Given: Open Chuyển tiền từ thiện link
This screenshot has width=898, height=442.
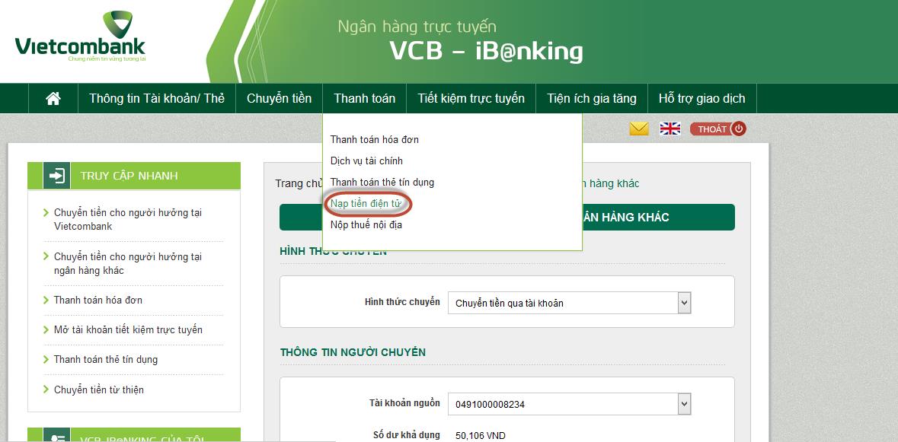Looking at the screenshot, I should (x=98, y=390).
